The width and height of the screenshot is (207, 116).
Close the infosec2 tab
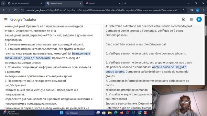point(119,3)
